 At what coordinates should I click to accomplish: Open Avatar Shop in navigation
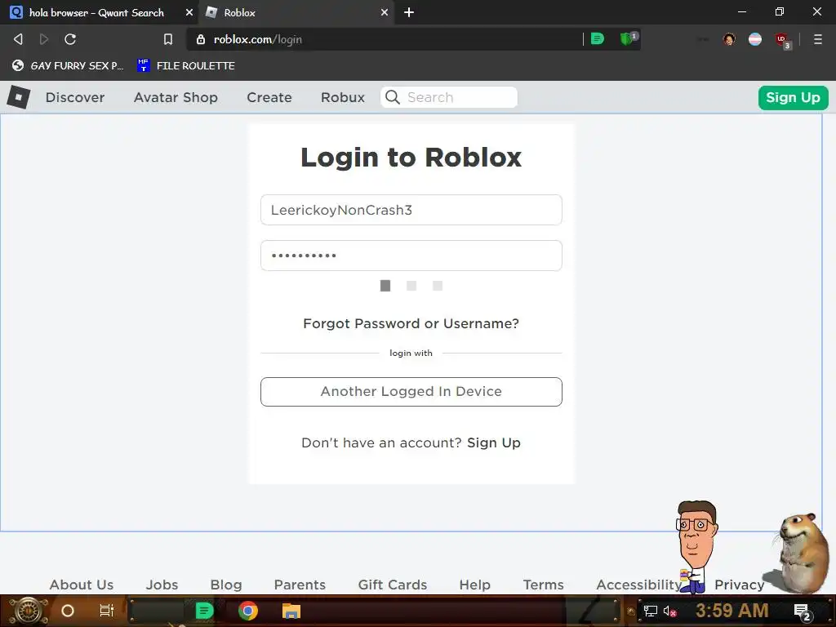176,98
